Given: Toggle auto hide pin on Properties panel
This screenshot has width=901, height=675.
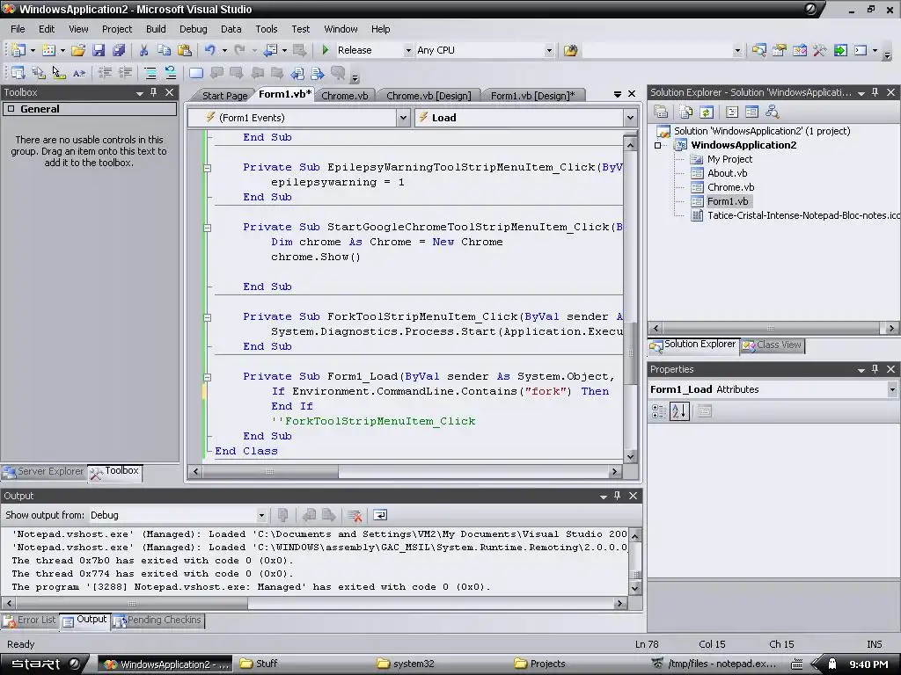Looking at the screenshot, I should click(875, 369).
